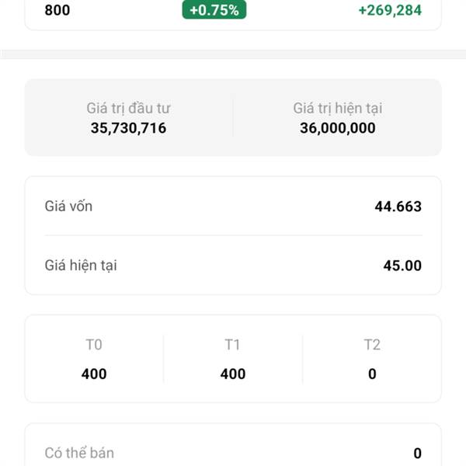Select the T2 column header
Viewport: 466px width, 466px height.
point(372,345)
